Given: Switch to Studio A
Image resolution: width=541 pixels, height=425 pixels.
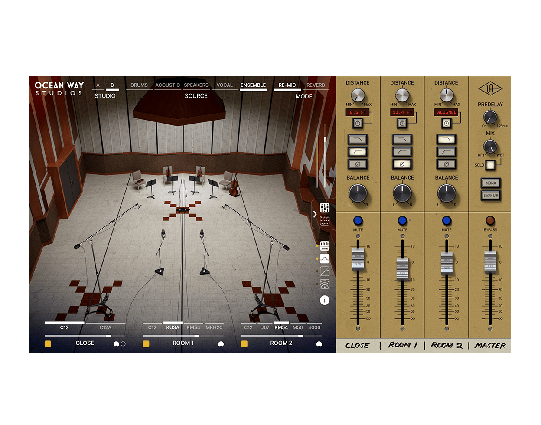Looking at the screenshot, I should tap(98, 85).
